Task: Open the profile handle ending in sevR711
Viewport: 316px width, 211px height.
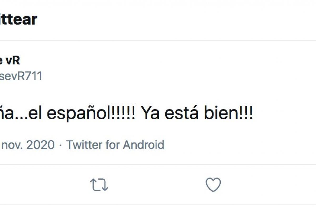Action: (x=21, y=76)
